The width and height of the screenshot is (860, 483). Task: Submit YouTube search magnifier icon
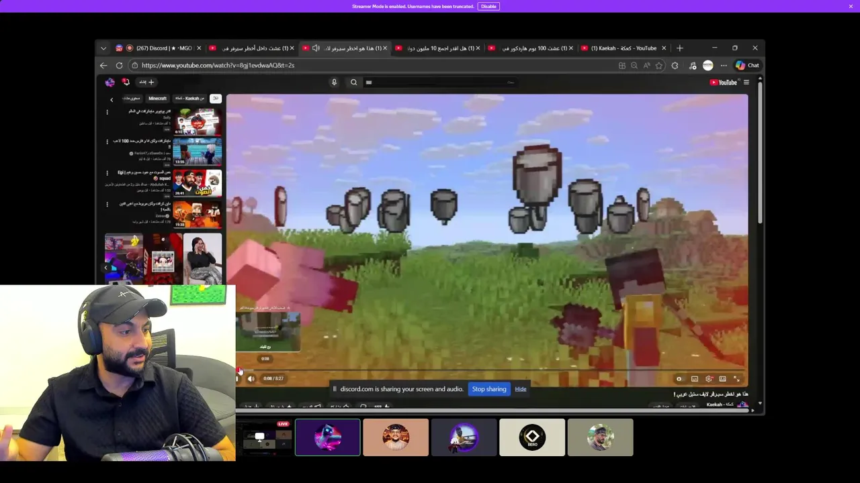tap(353, 82)
